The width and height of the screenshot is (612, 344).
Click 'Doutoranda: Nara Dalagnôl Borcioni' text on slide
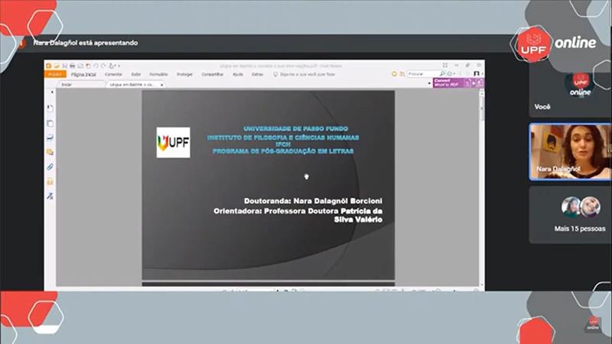tap(313, 201)
